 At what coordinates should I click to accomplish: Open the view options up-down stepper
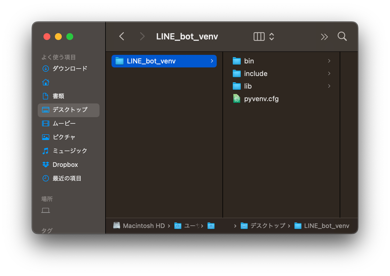click(x=272, y=37)
